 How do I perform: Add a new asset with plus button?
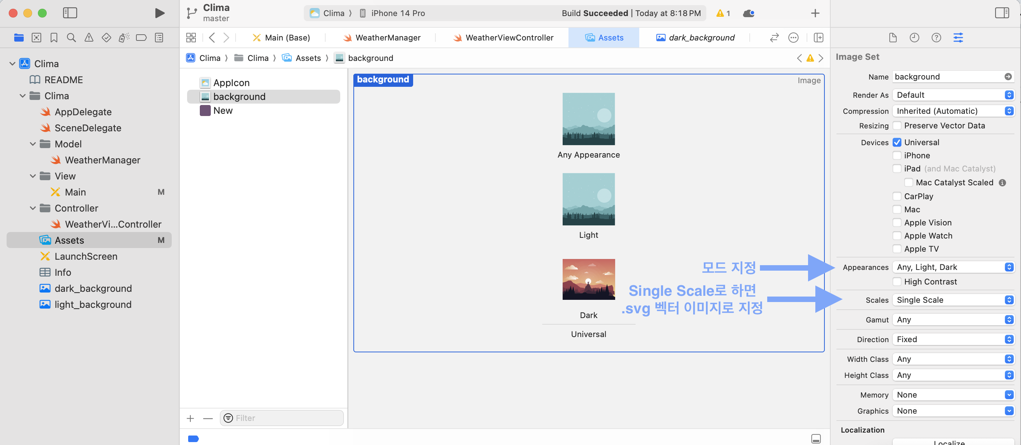coord(190,418)
